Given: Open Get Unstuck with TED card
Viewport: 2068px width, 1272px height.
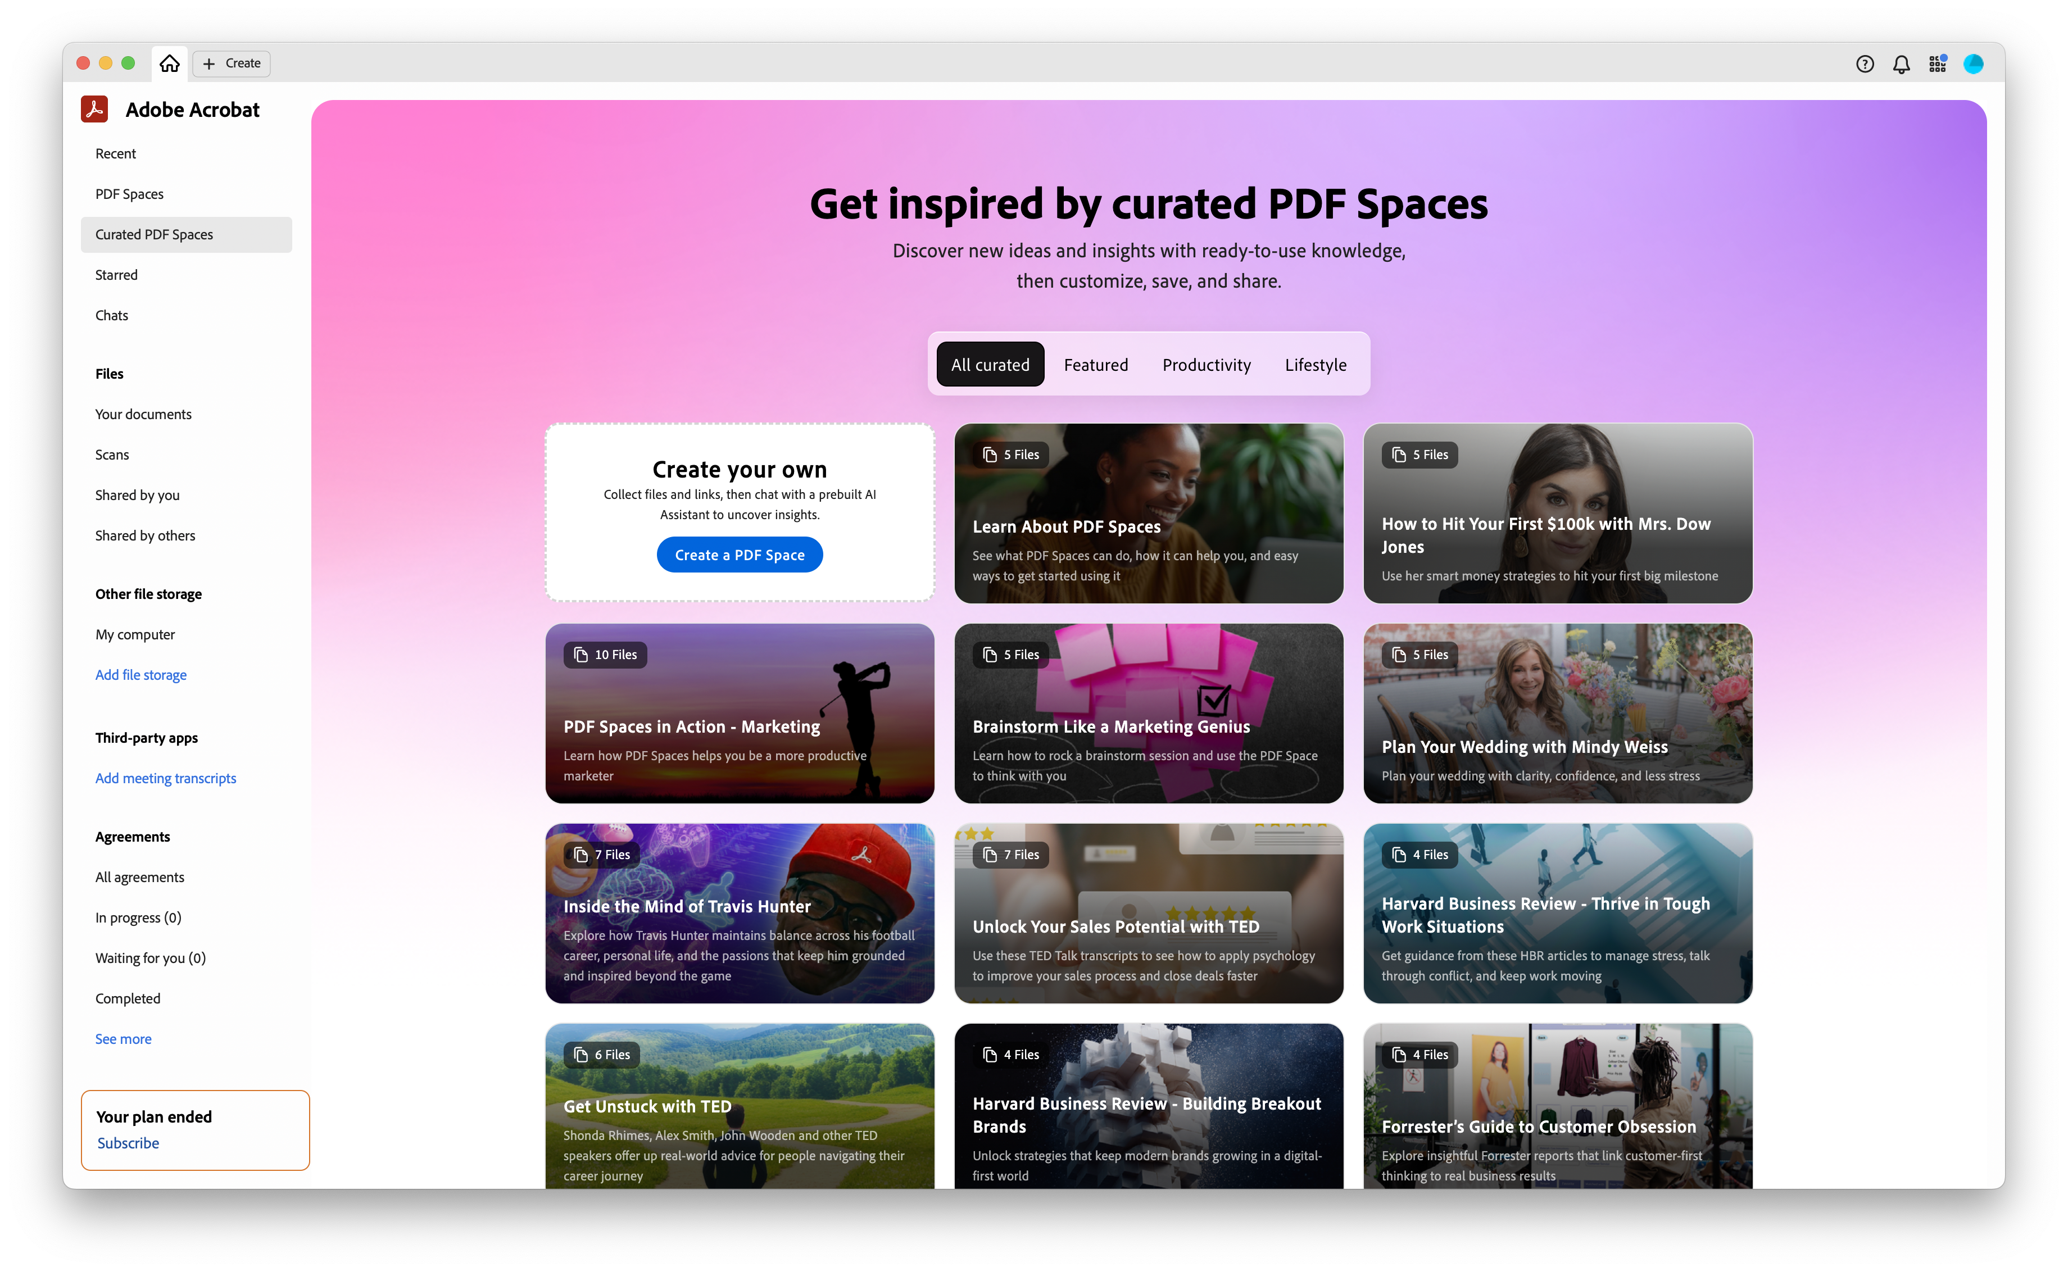Looking at the screenshot, I should (740, 1106).
